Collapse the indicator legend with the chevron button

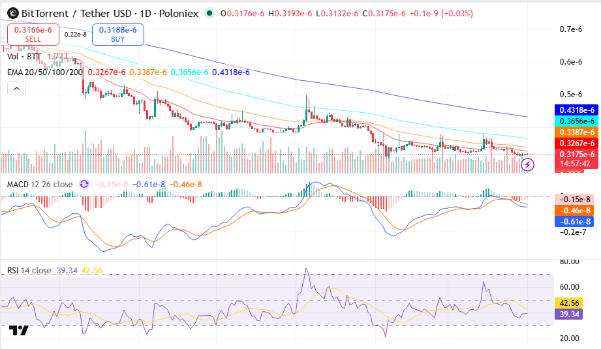point(16,89)
